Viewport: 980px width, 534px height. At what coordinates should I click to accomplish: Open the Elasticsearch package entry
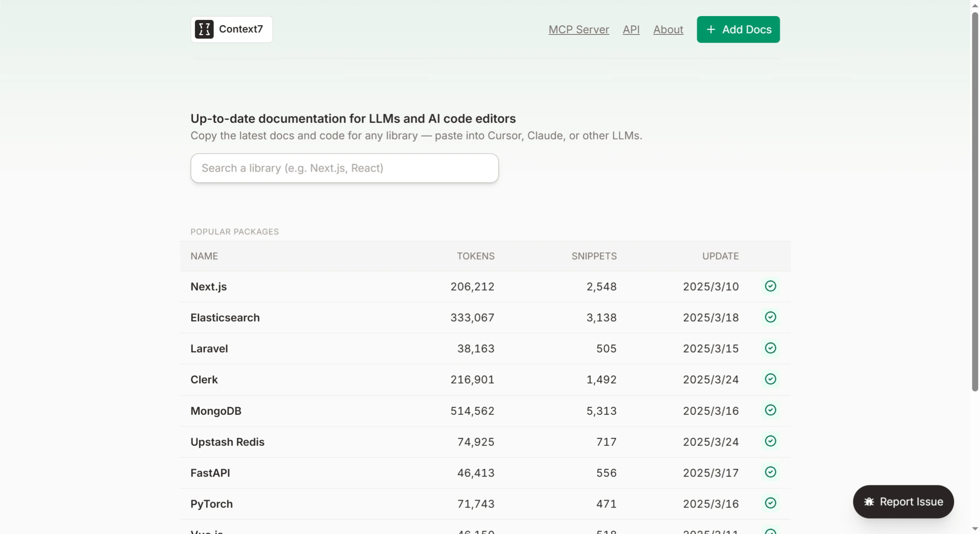click(x=225, y=318)
